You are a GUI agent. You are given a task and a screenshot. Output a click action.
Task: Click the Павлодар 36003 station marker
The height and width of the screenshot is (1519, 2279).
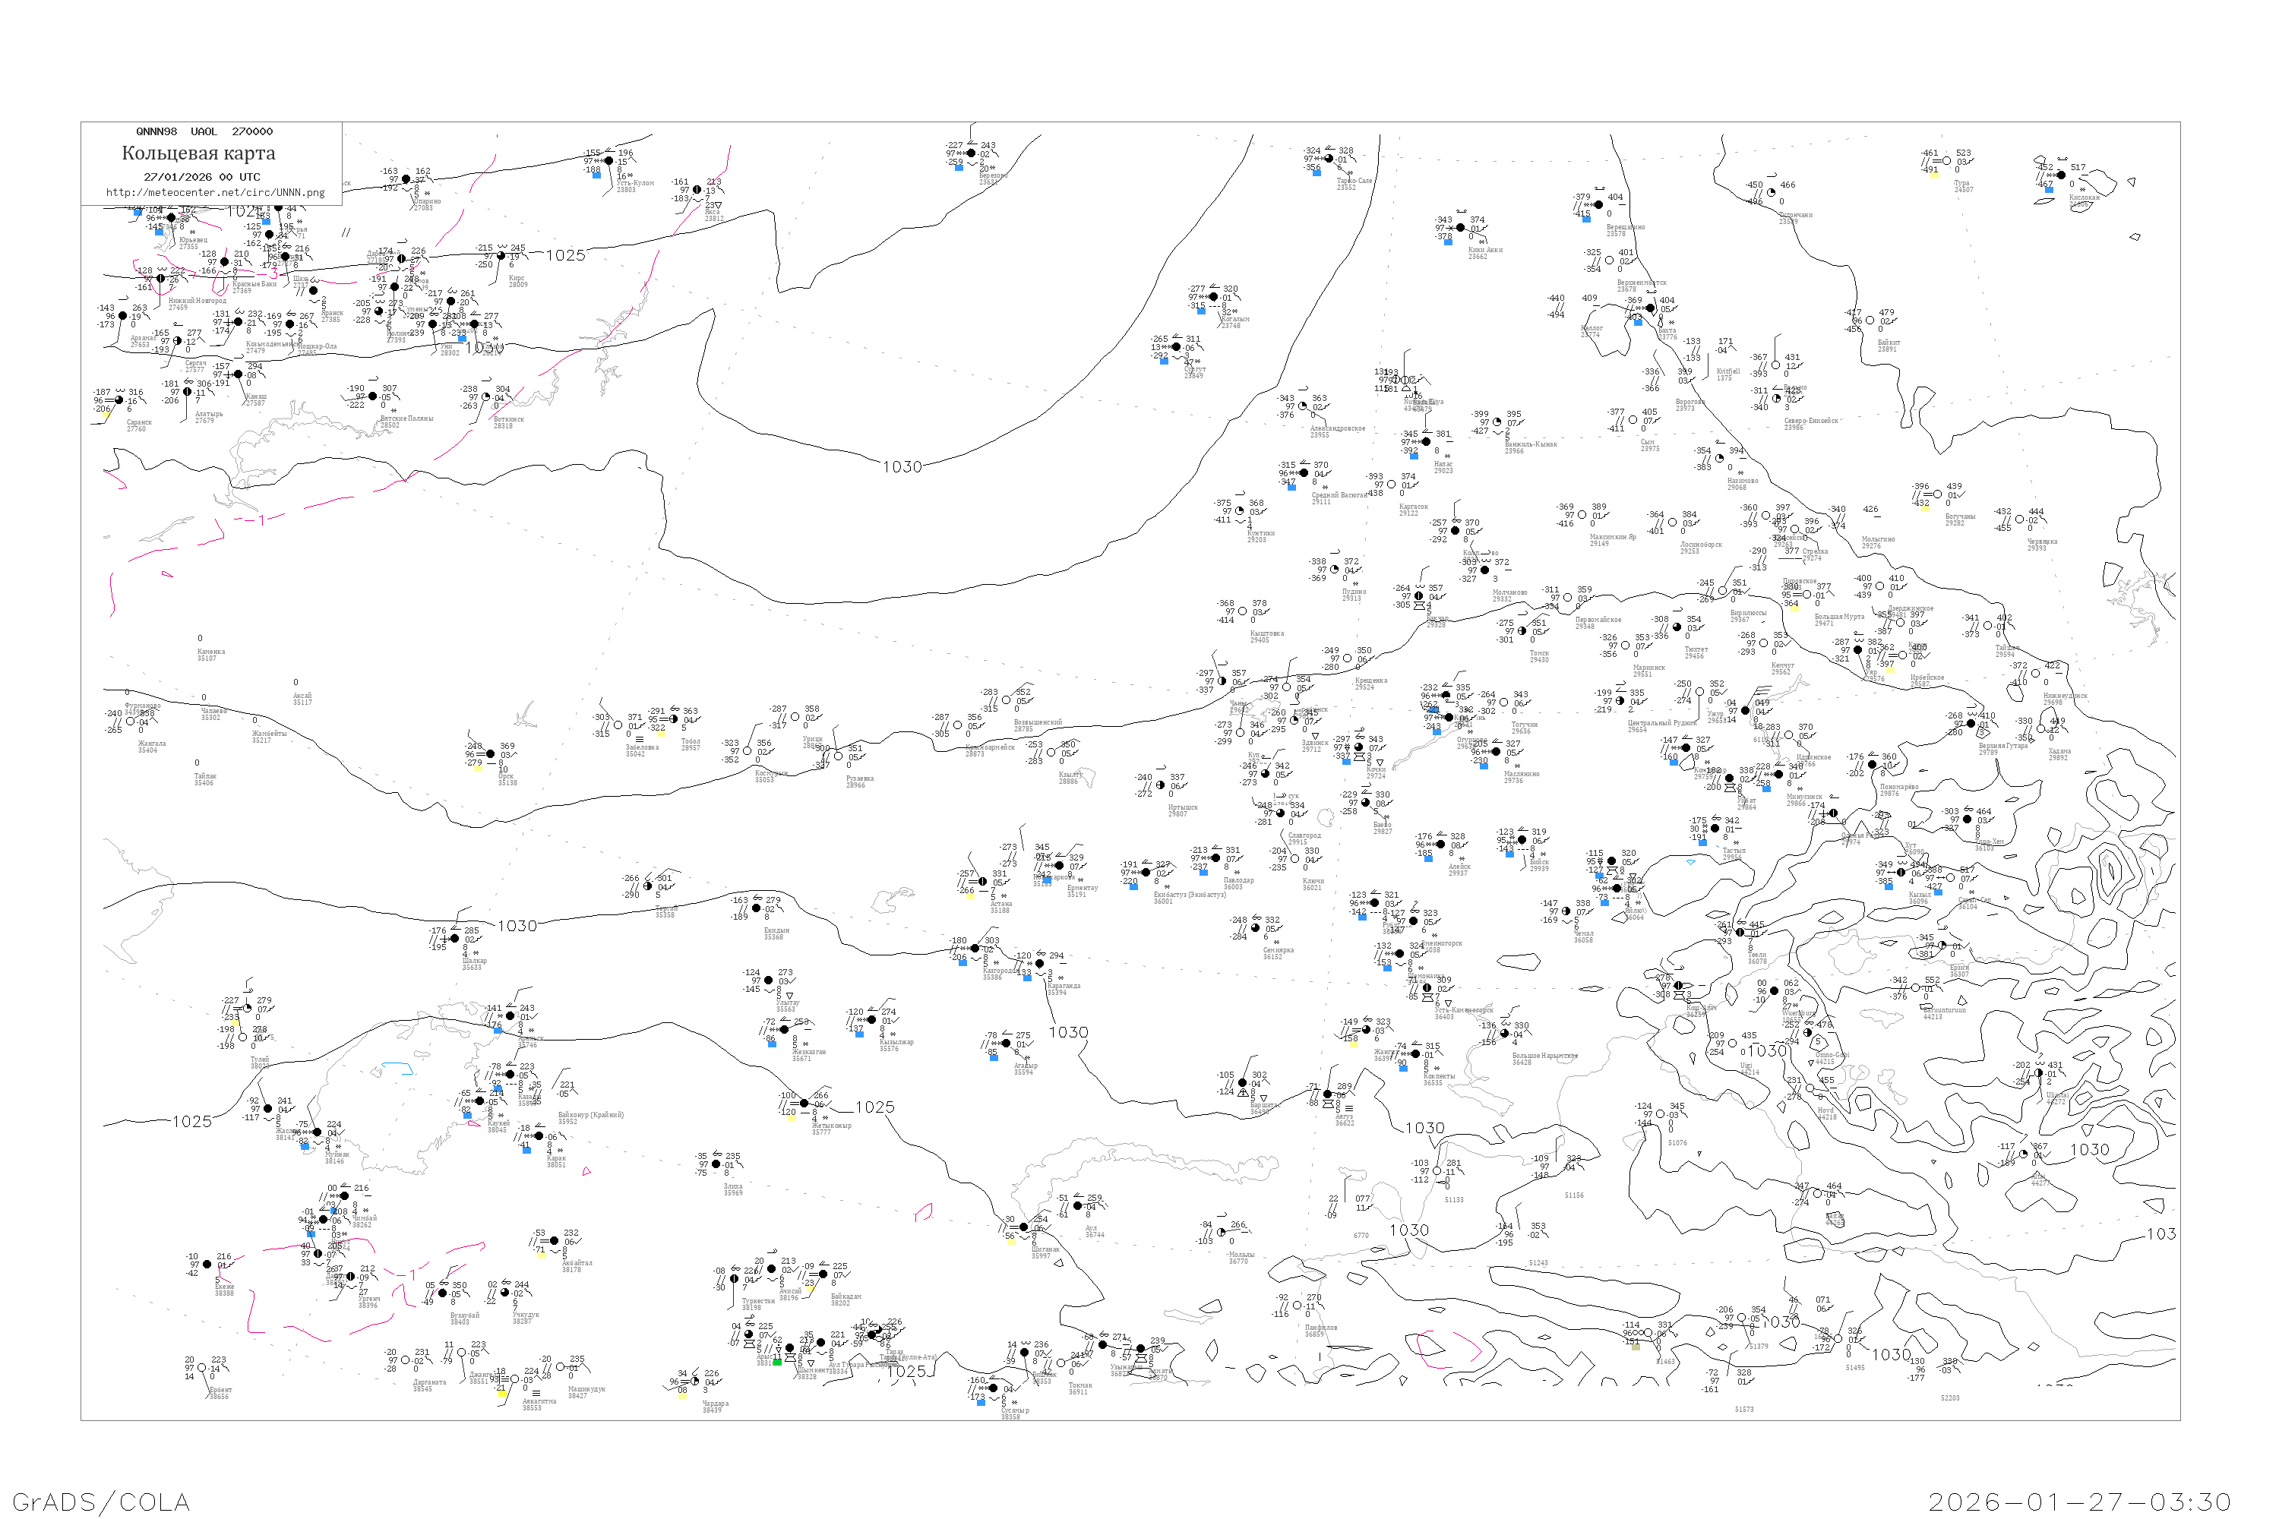coord(1215,857)
